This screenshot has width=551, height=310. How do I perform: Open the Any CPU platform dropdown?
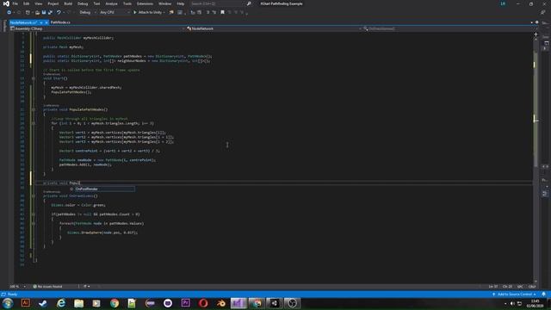[115, 12]
